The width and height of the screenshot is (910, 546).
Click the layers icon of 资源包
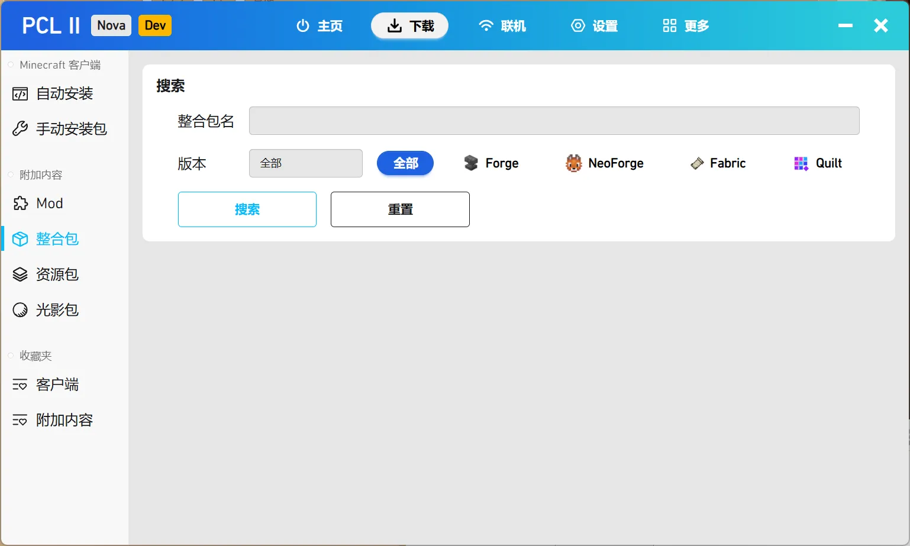click(20, 274)
